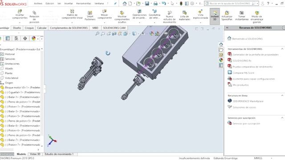Screen dimensions: 285x160
Task: Select Bloque motor V8<1> component
Action: pyautogui.click(x=20, y=88)
